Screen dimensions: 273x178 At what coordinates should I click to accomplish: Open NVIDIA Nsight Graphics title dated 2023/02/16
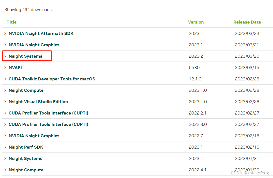coord(34,136)
